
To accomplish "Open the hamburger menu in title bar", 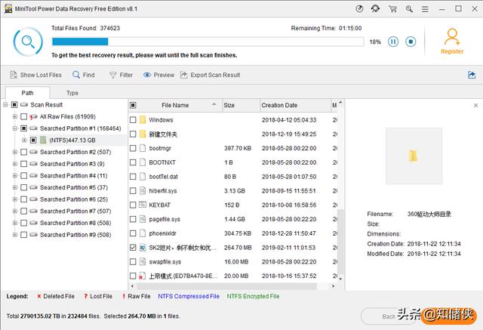I will pos(425,9).
